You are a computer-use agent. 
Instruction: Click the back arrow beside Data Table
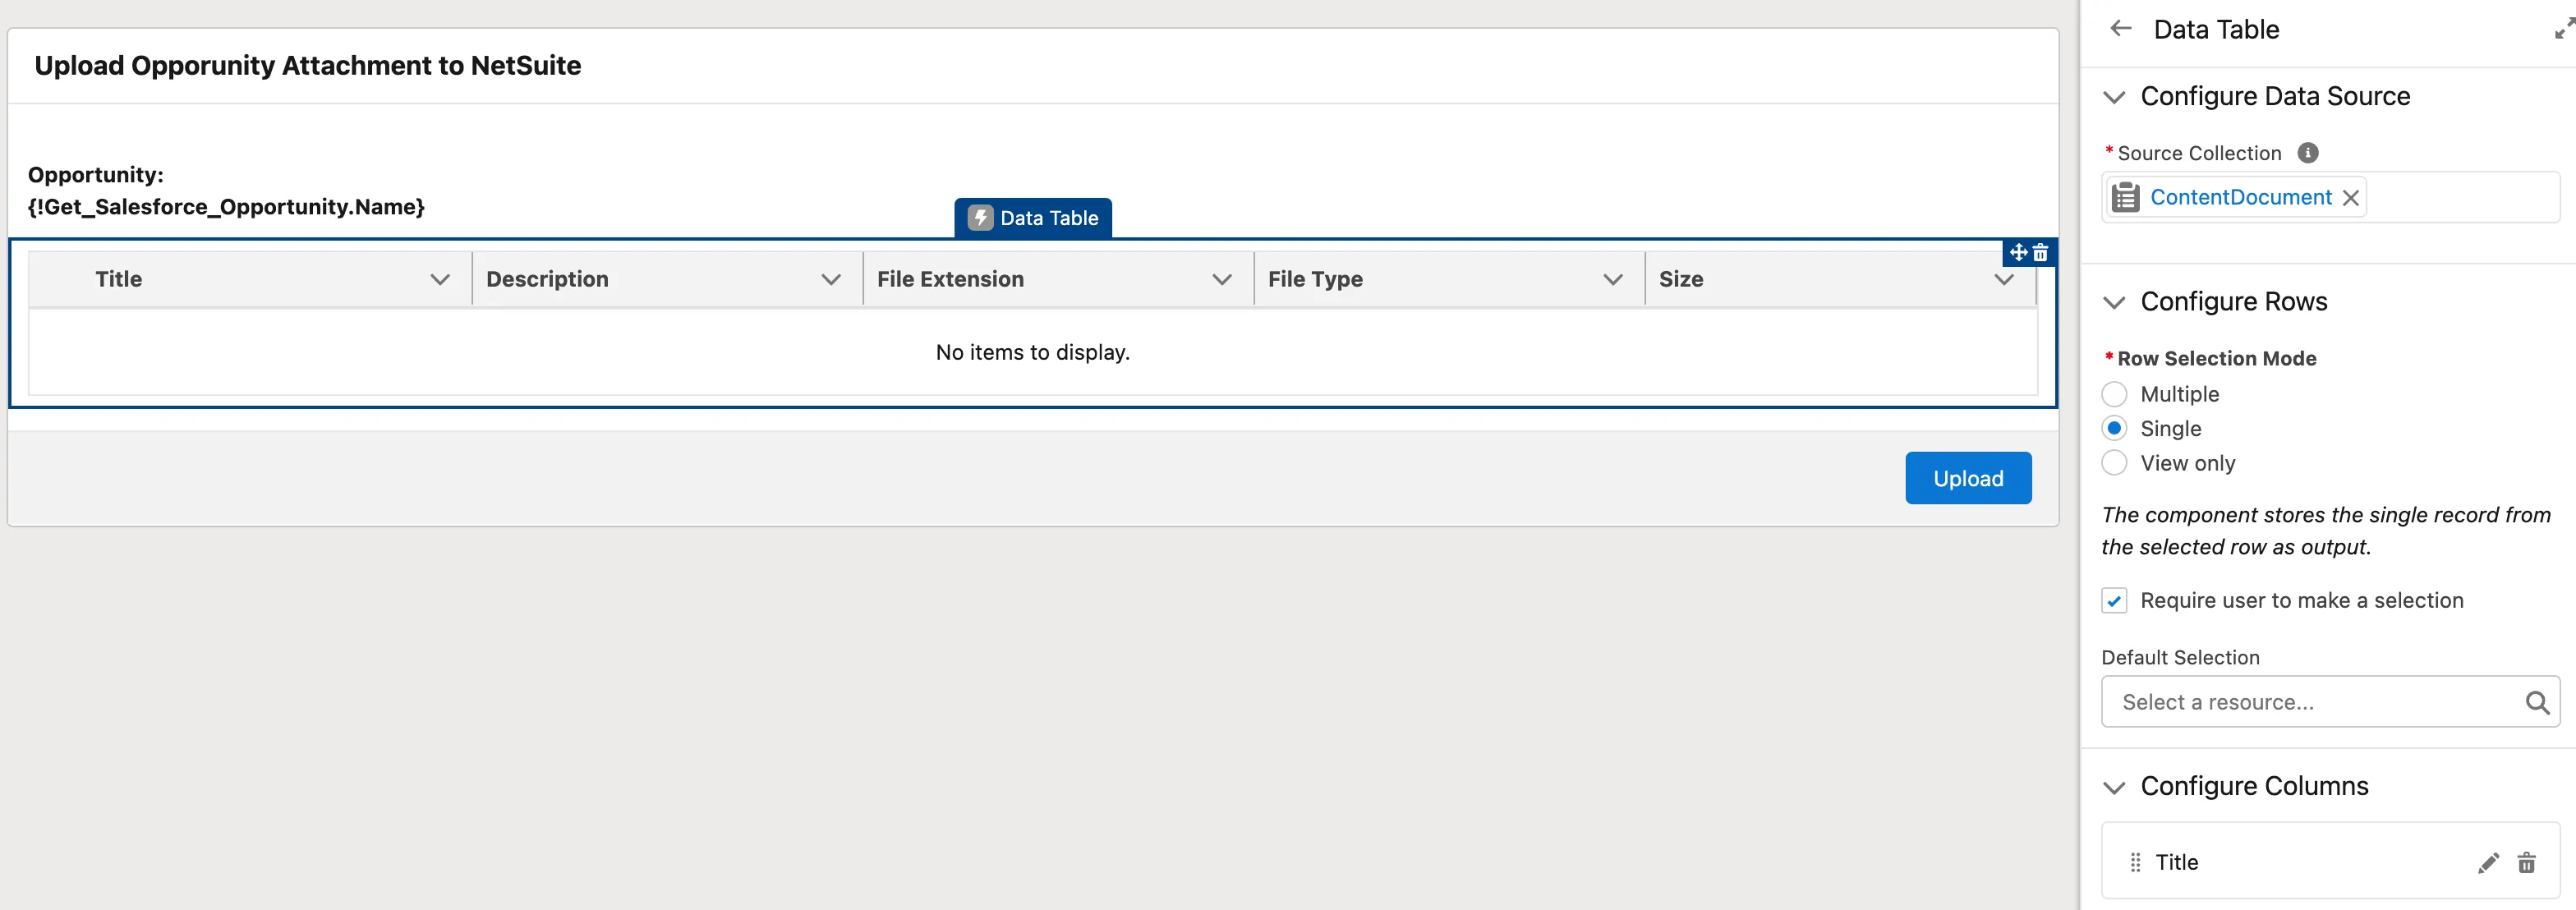[2120, 29]
